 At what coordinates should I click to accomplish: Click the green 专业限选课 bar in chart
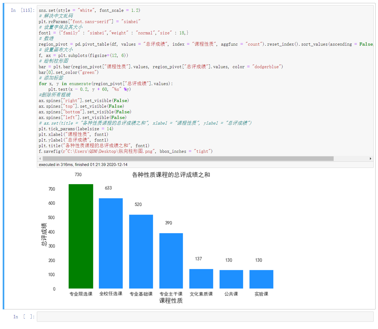tap(81, 236)
